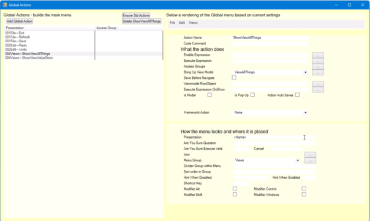Click Ensure Std Actions button
370x221 pixels.
(136, 15)
